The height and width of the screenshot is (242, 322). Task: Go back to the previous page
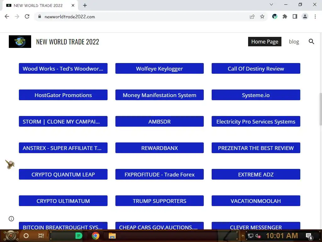[x=7, y=16]
